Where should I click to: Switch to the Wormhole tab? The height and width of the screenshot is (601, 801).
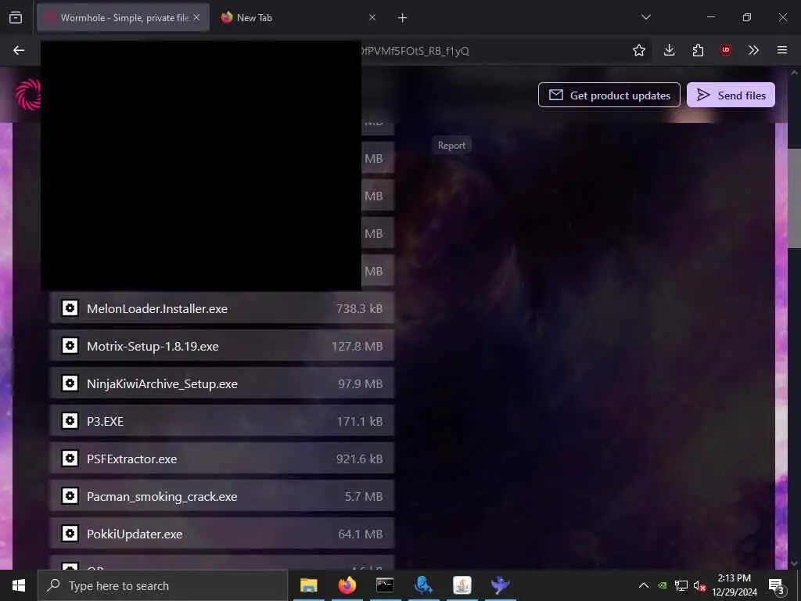(123, 18)
